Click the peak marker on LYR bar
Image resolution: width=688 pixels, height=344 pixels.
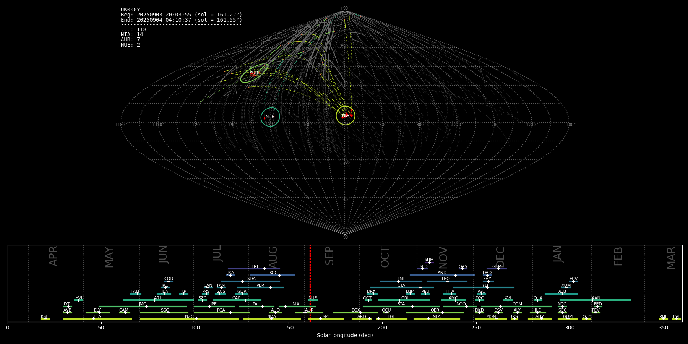pyautogui.click(x=68, y=307)
